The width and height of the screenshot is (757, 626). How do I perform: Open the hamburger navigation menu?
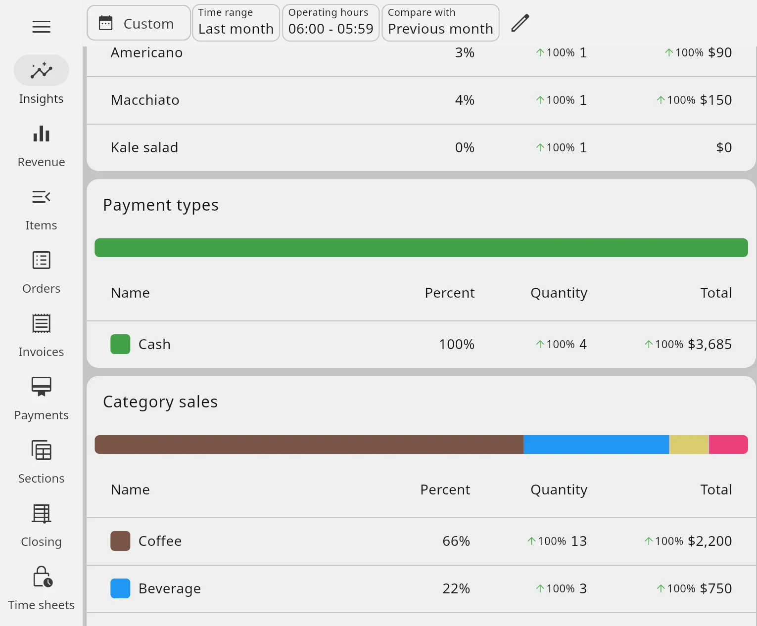click(42, 27)
